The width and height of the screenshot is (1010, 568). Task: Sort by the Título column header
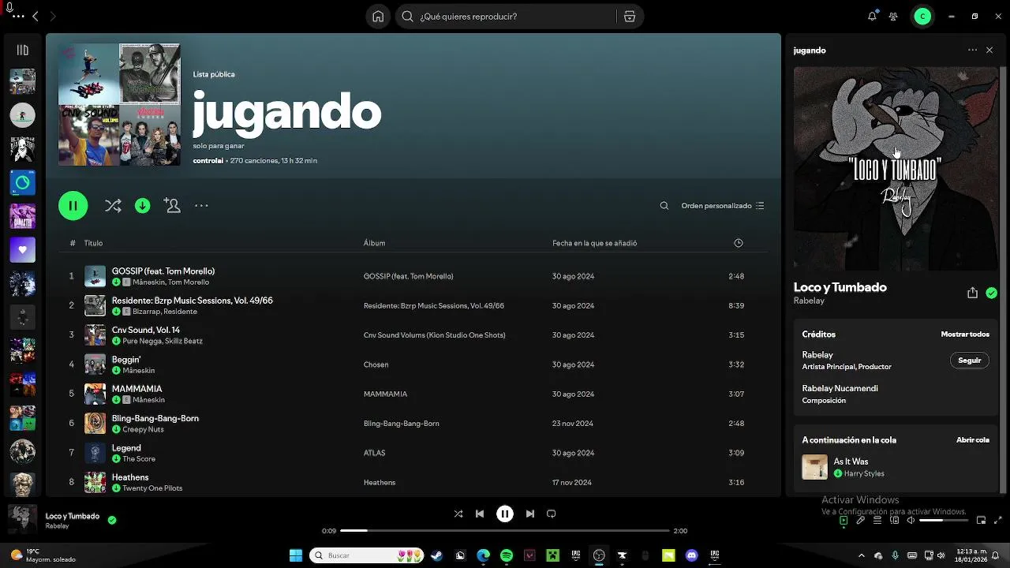tap(94, 243)
